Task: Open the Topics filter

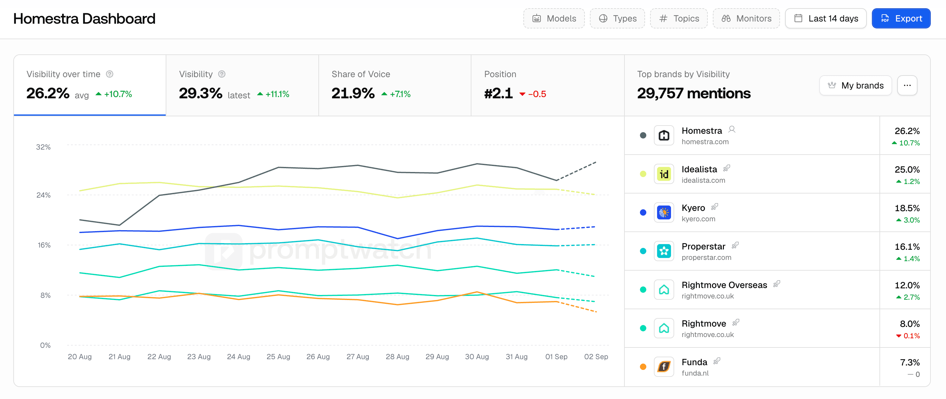Action: [x=679, y=18]
